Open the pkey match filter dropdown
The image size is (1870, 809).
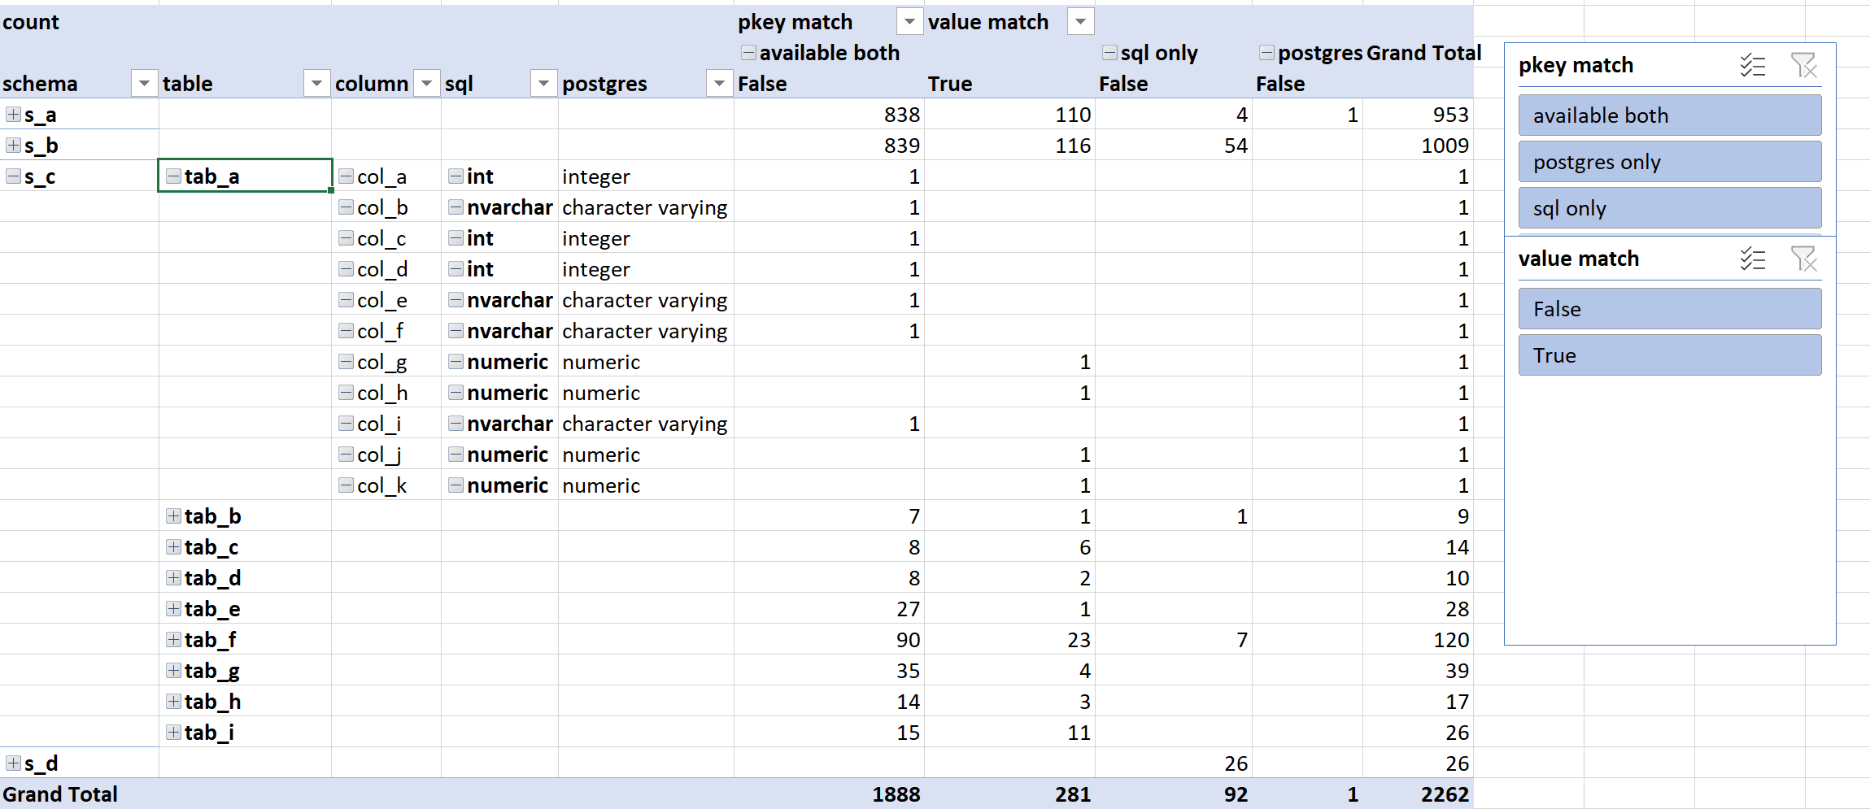point(909,21)
